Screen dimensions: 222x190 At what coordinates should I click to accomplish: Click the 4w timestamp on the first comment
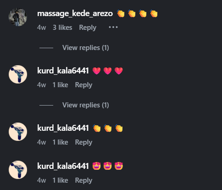coord(41,28)
